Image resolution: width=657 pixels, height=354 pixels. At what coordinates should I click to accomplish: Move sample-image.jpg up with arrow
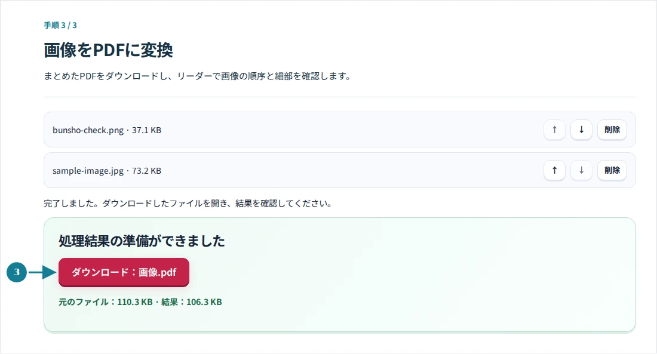(554, 171)
